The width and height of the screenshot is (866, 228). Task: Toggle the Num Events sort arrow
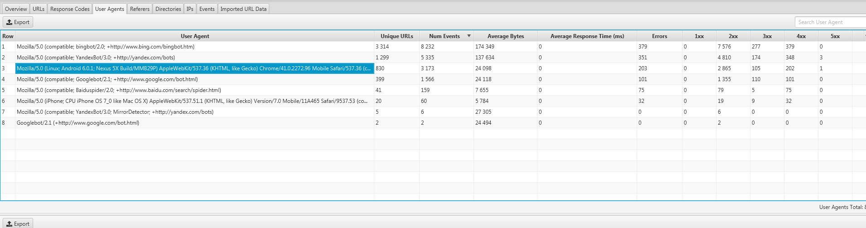(x=469, y=36)
